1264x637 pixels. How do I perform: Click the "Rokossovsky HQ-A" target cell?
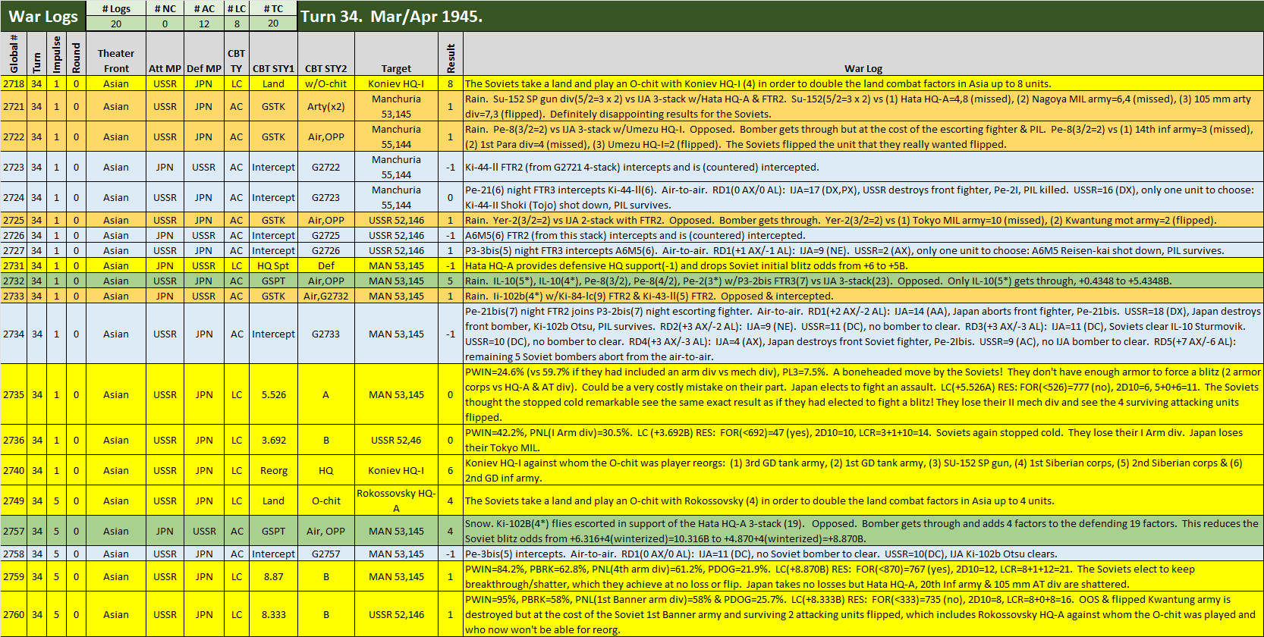pyautogui.click(x=397, y=500)
